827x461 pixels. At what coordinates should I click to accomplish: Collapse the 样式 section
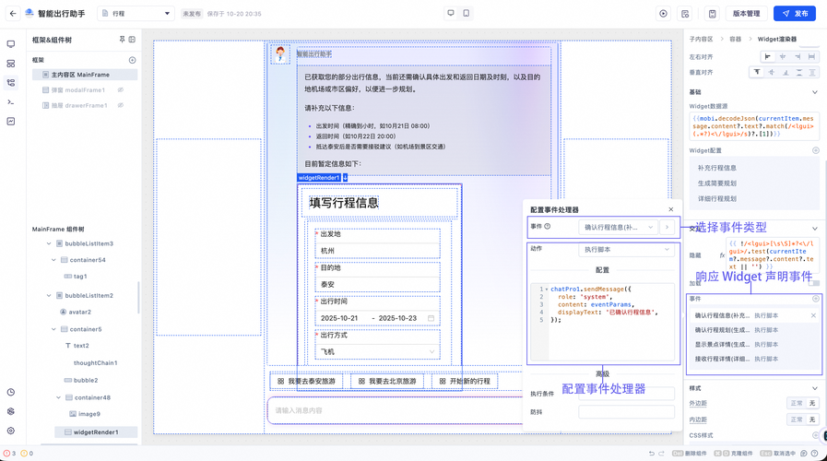point(815,388)
